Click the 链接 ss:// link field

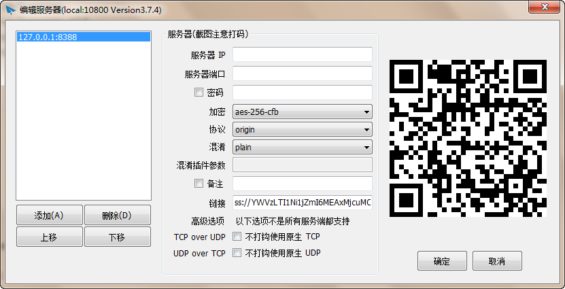point(303,203)
